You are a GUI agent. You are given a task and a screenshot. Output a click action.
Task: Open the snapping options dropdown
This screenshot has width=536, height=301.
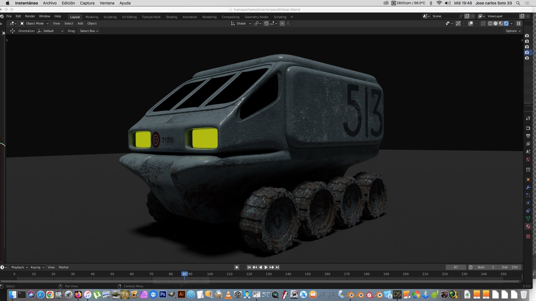point(274,23)
